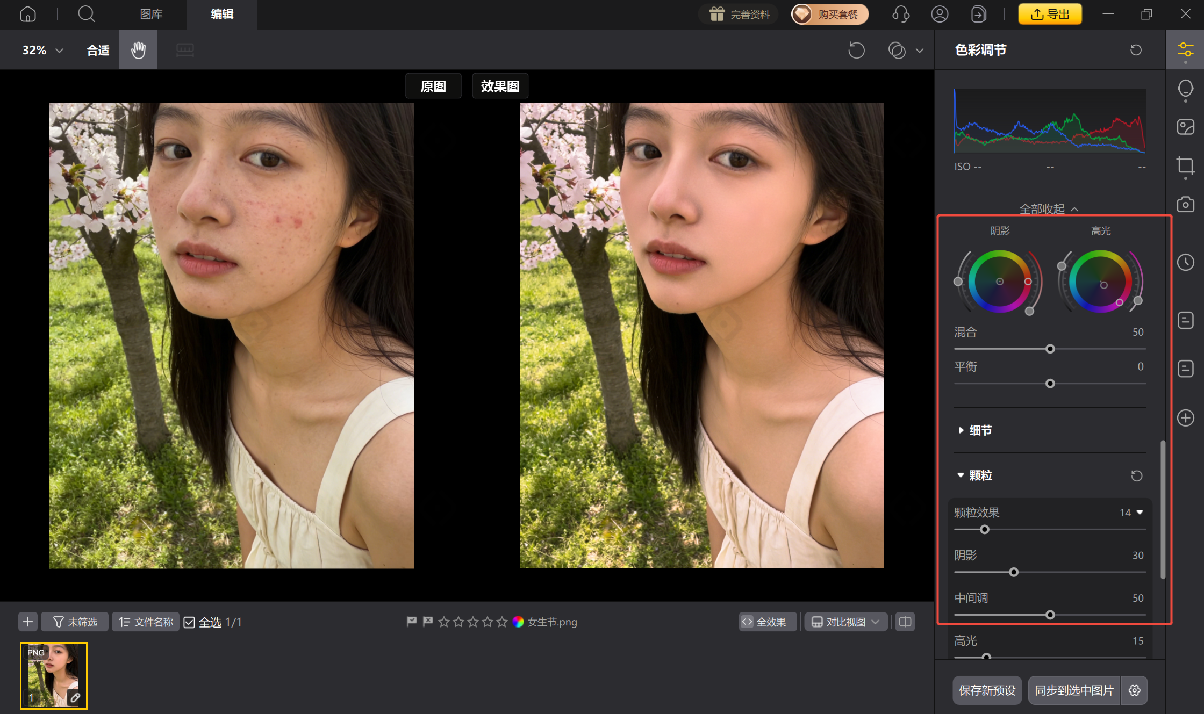Open the 32% zoom level dropdown
1204x714 pixels.
pyautogui.click(x=42, y=49)
